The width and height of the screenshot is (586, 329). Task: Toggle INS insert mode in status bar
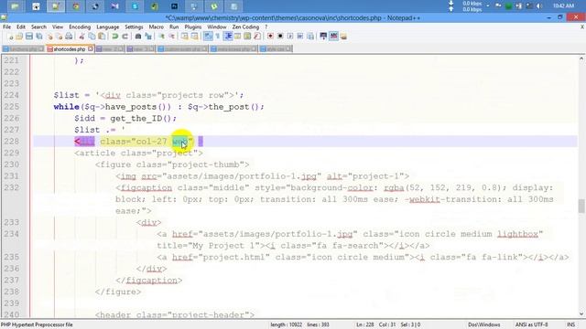tap(570, 324)
